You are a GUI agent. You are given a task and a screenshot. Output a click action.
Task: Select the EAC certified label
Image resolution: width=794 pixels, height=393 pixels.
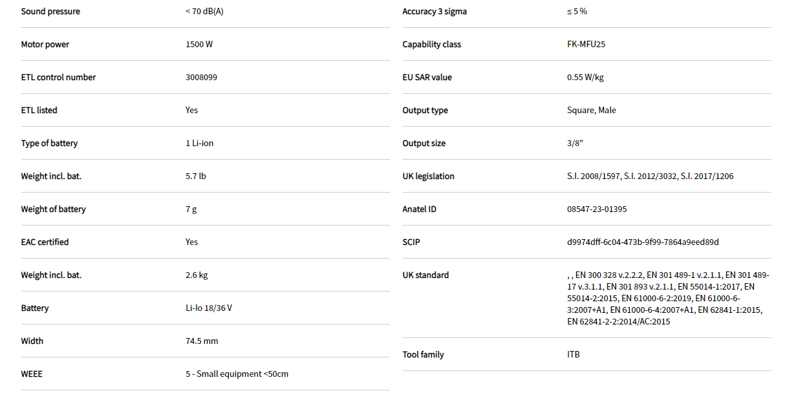pos(45,242)
